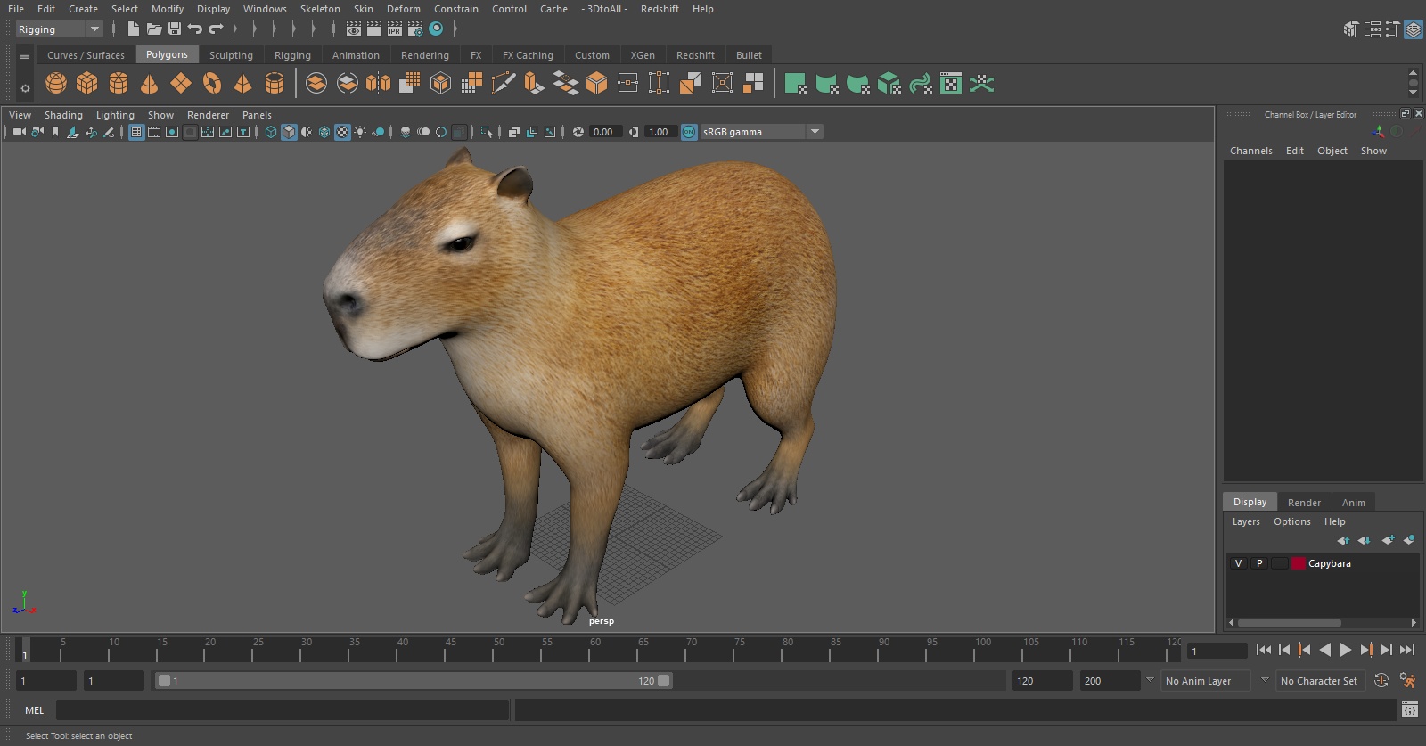Screen dimensions: 1426x746
Task: Open the sRGB gamma view transform dropdown
Action: pyautogui.click(x=761, y=132)
